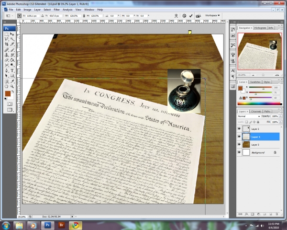Select the Brush tool

(12, 50)
